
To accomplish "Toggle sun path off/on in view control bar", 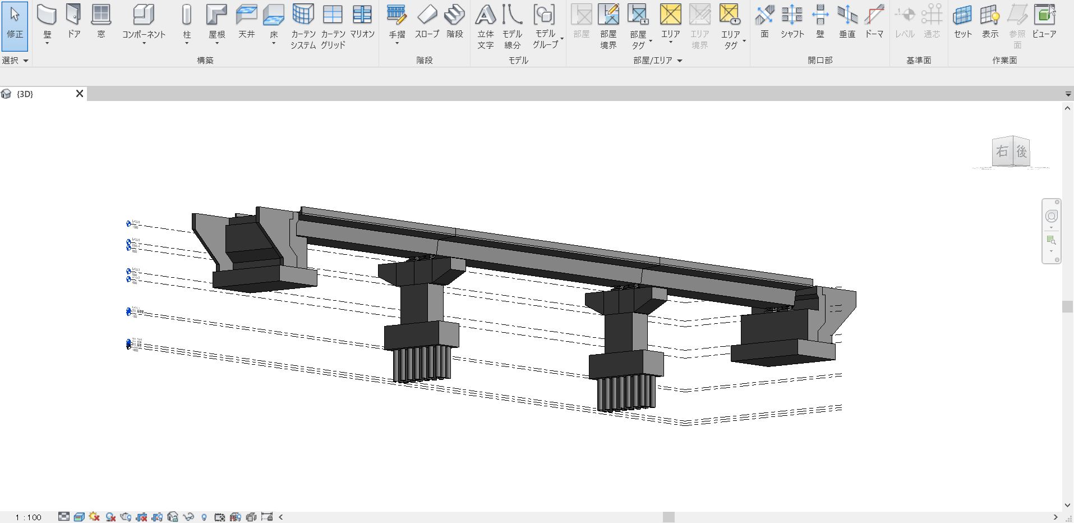I will (x=94, y=517).
